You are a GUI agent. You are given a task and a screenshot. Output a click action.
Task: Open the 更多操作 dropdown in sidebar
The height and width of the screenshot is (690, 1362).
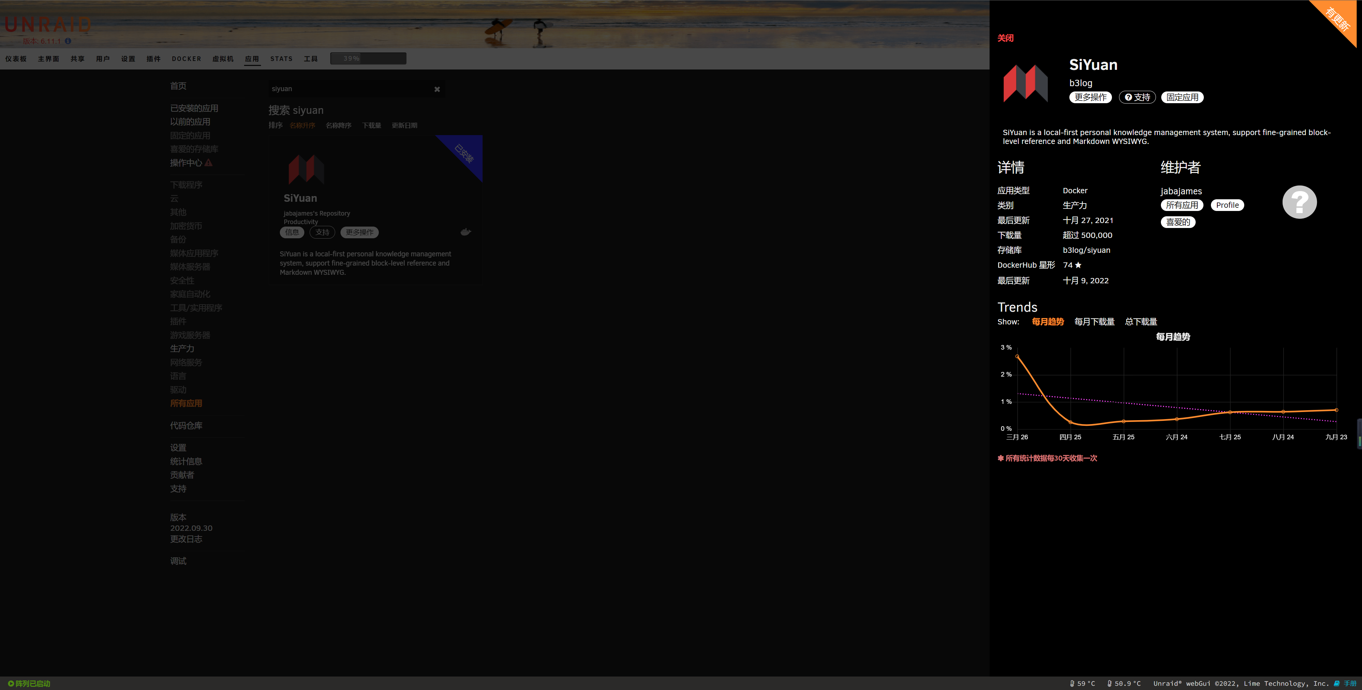1090,97
